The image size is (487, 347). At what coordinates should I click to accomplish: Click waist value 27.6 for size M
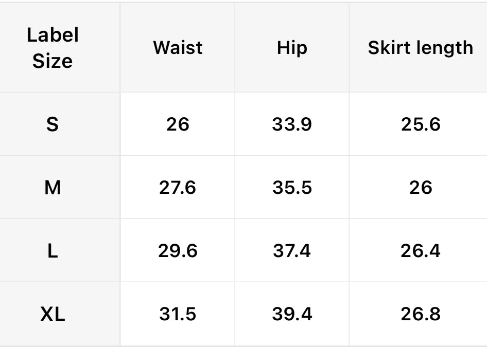coord(178,188)
